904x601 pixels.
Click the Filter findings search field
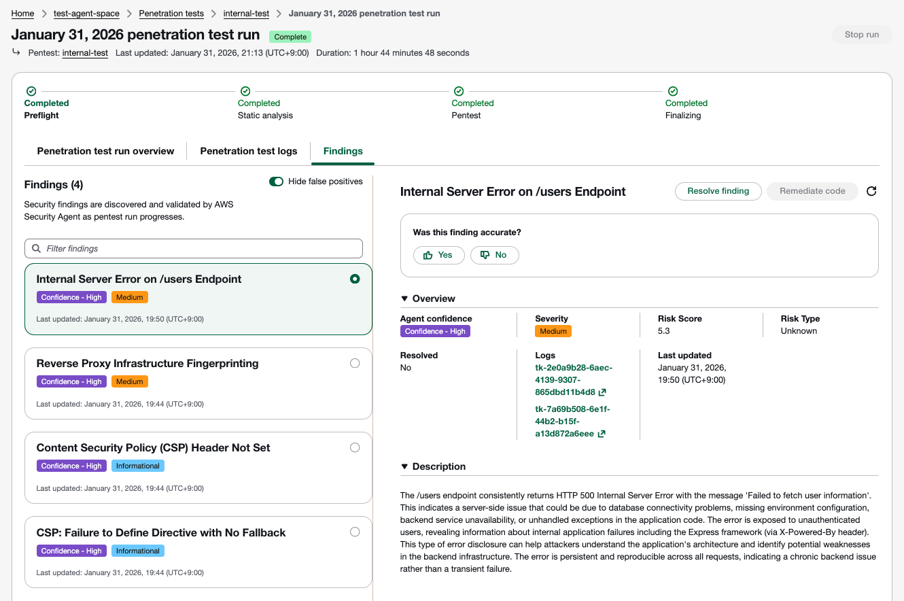[194, 248]
